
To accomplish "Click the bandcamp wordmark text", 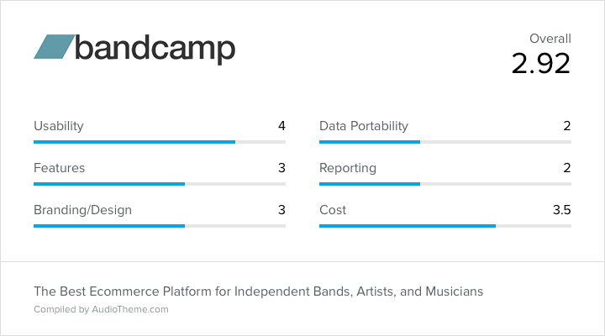I will 155,50.
